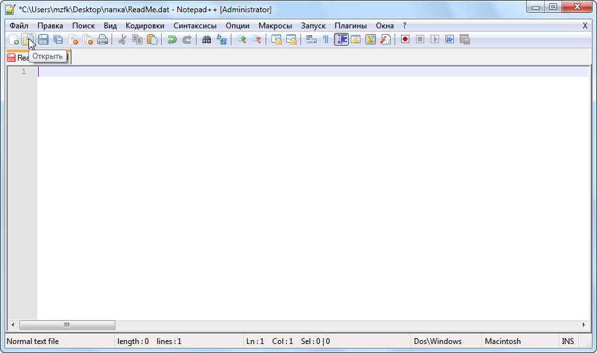
Task: Click the Print toolbar icon
Action: click(103, 40)
